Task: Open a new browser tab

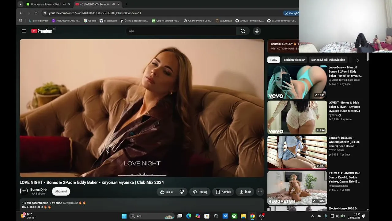Action: tap(126, 4)
